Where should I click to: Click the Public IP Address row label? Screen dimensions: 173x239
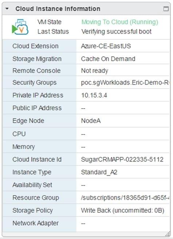coord(37,108)
